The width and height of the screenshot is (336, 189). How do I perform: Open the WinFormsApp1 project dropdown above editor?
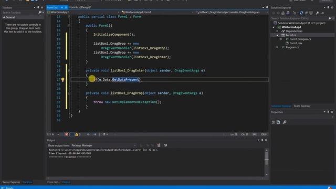(83, 12)
